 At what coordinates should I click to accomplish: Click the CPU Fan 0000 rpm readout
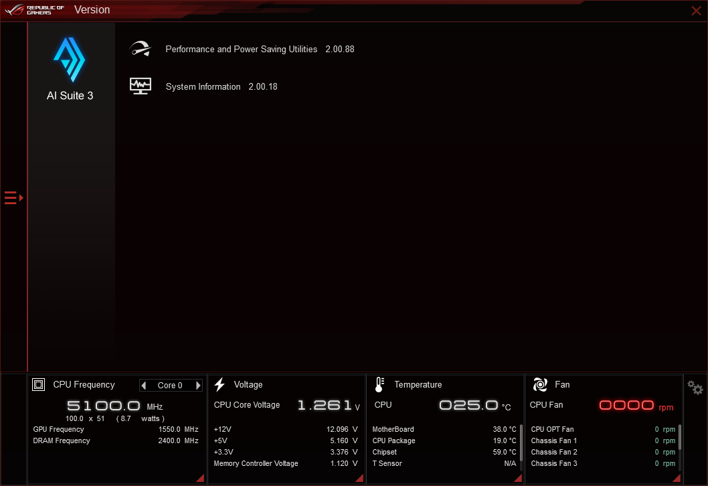[636, 405]
